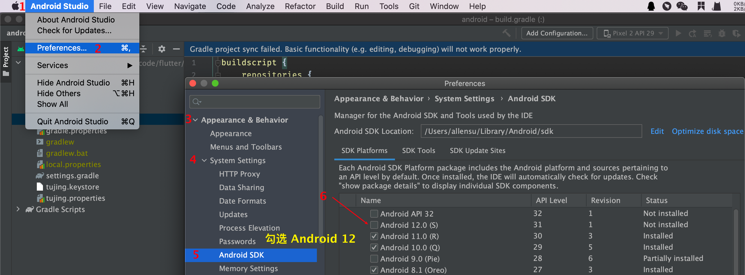Select Memory Settings in settings tree

click(x=248, y=268)
